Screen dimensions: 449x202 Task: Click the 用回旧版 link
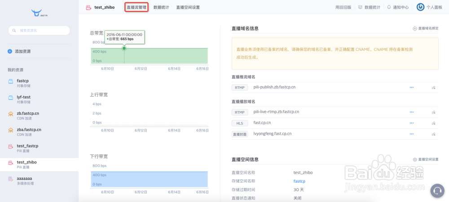pos(343,8)
